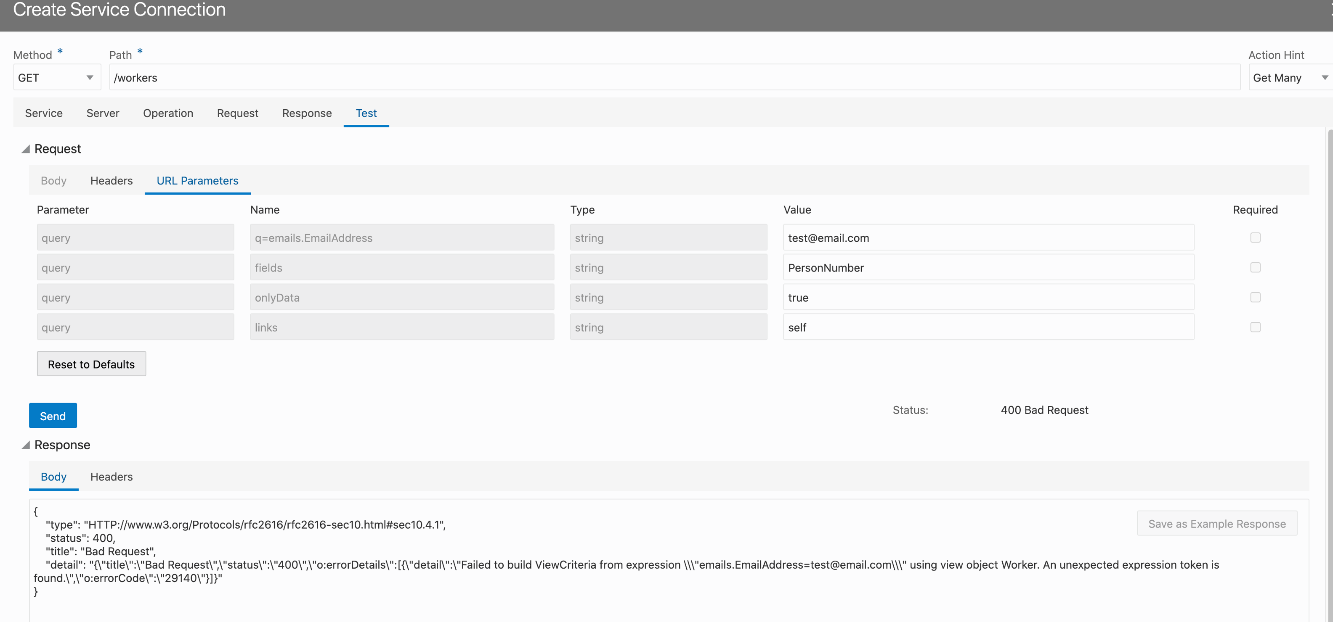Open the top-level Response tab
Viewport: 1333px width, 622px height.
point(307,113)
